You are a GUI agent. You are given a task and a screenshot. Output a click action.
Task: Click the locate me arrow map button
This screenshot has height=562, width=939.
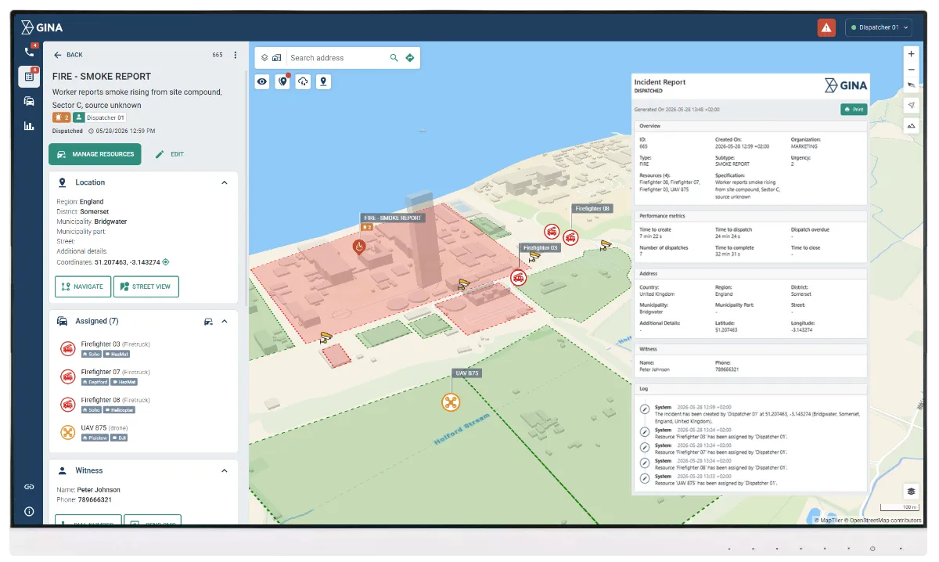tap(911, 105)
